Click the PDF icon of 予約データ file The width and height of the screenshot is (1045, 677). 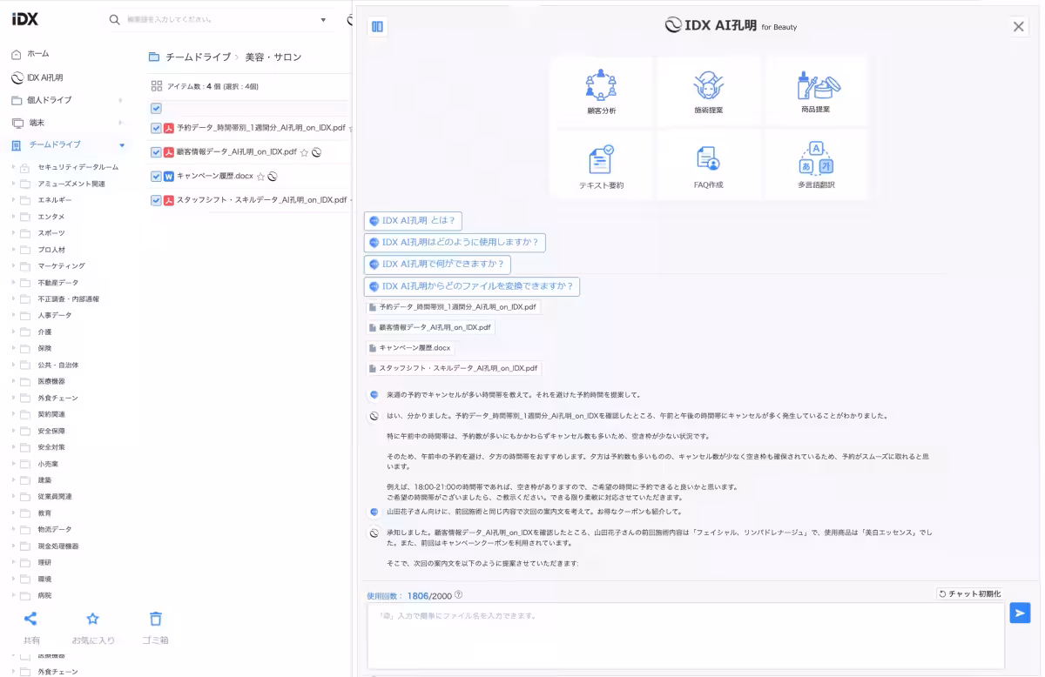pyautogui.click(x=169, y=128)
